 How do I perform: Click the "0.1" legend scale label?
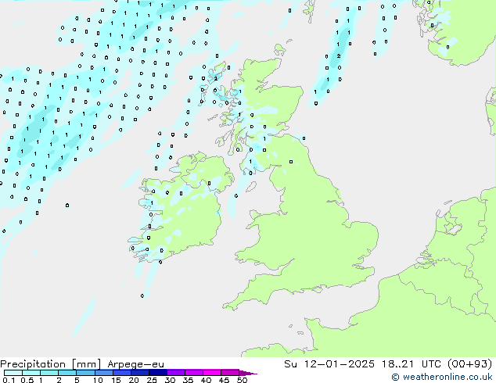(x=9, y=380)
